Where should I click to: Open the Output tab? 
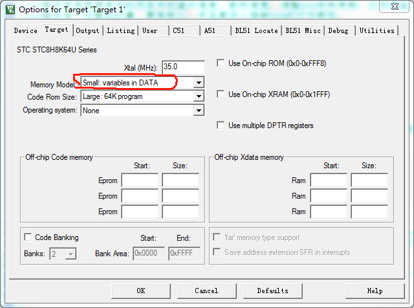[87, 30]
